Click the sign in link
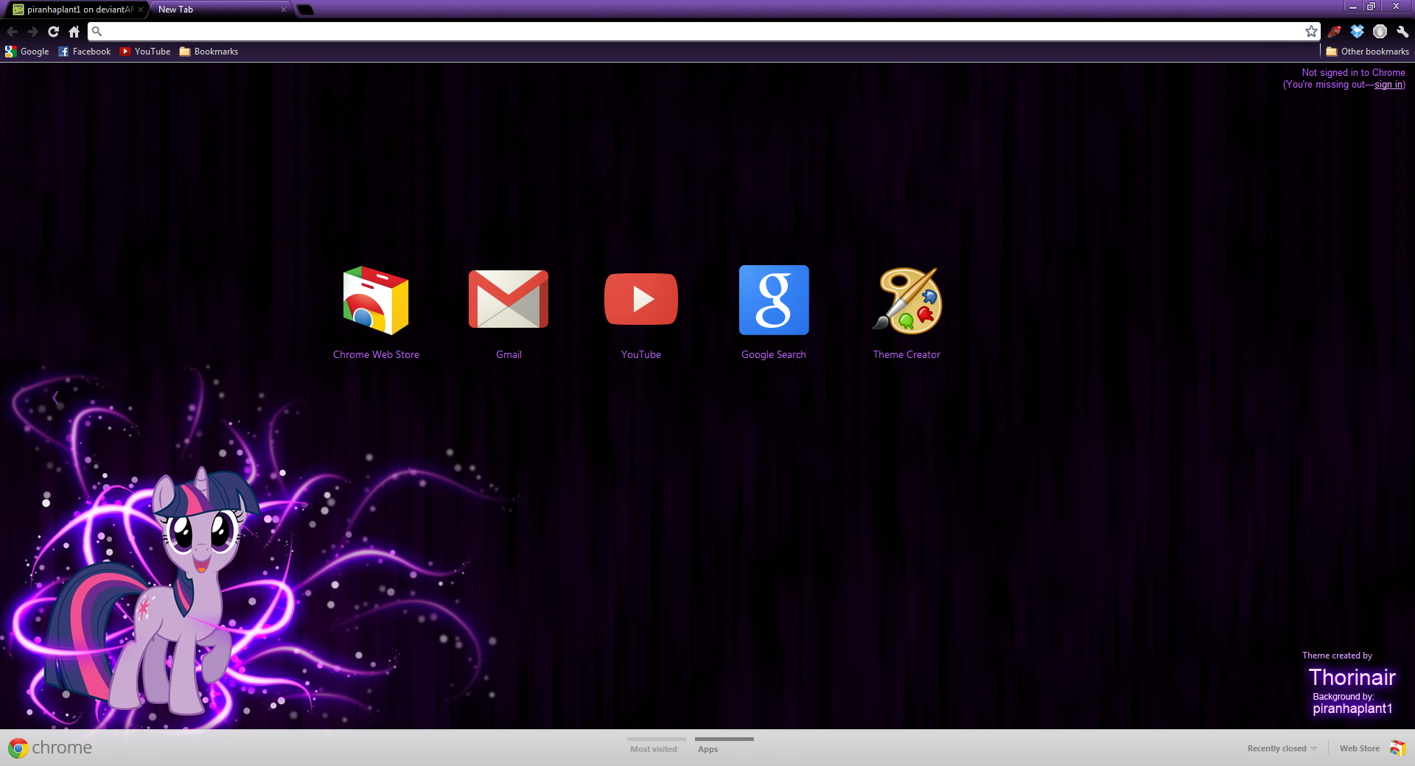 1388,85
